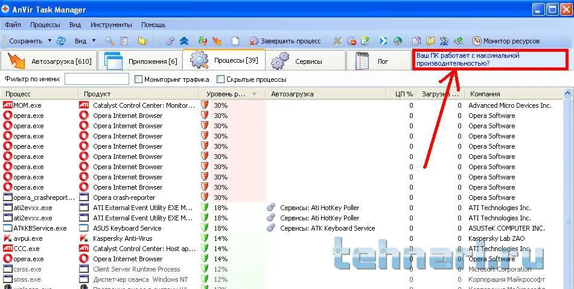Select the opera_crashreport... process
This screenshot has width=574, height=289.
pyautogui.click(x=282, y=197)
